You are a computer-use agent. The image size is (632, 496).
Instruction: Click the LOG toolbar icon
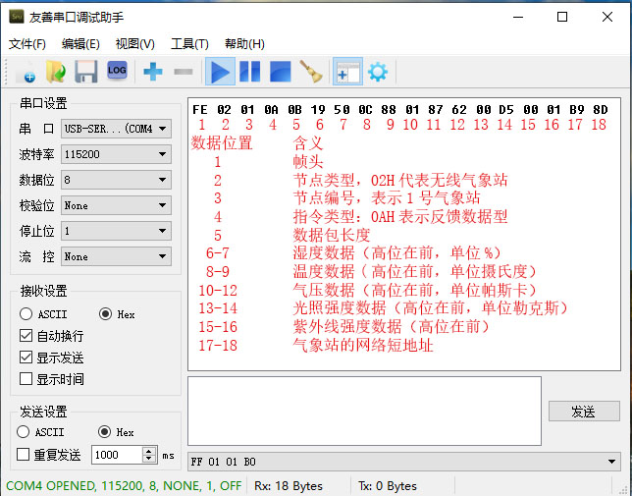117,71
